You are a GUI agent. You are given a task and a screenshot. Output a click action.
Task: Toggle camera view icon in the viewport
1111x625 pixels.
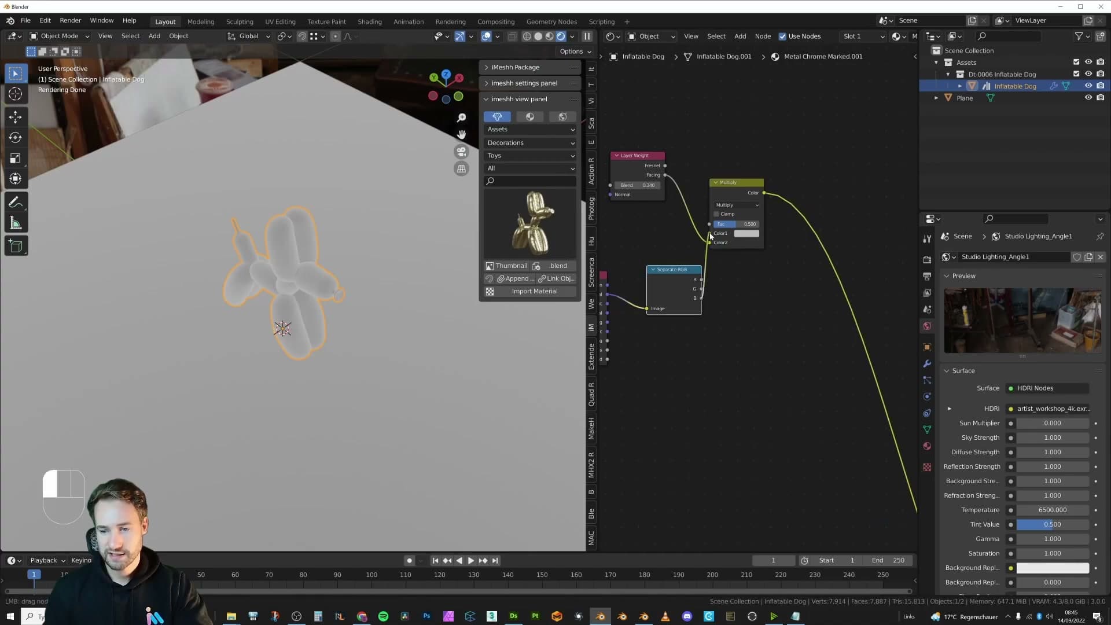coord(461,152)
